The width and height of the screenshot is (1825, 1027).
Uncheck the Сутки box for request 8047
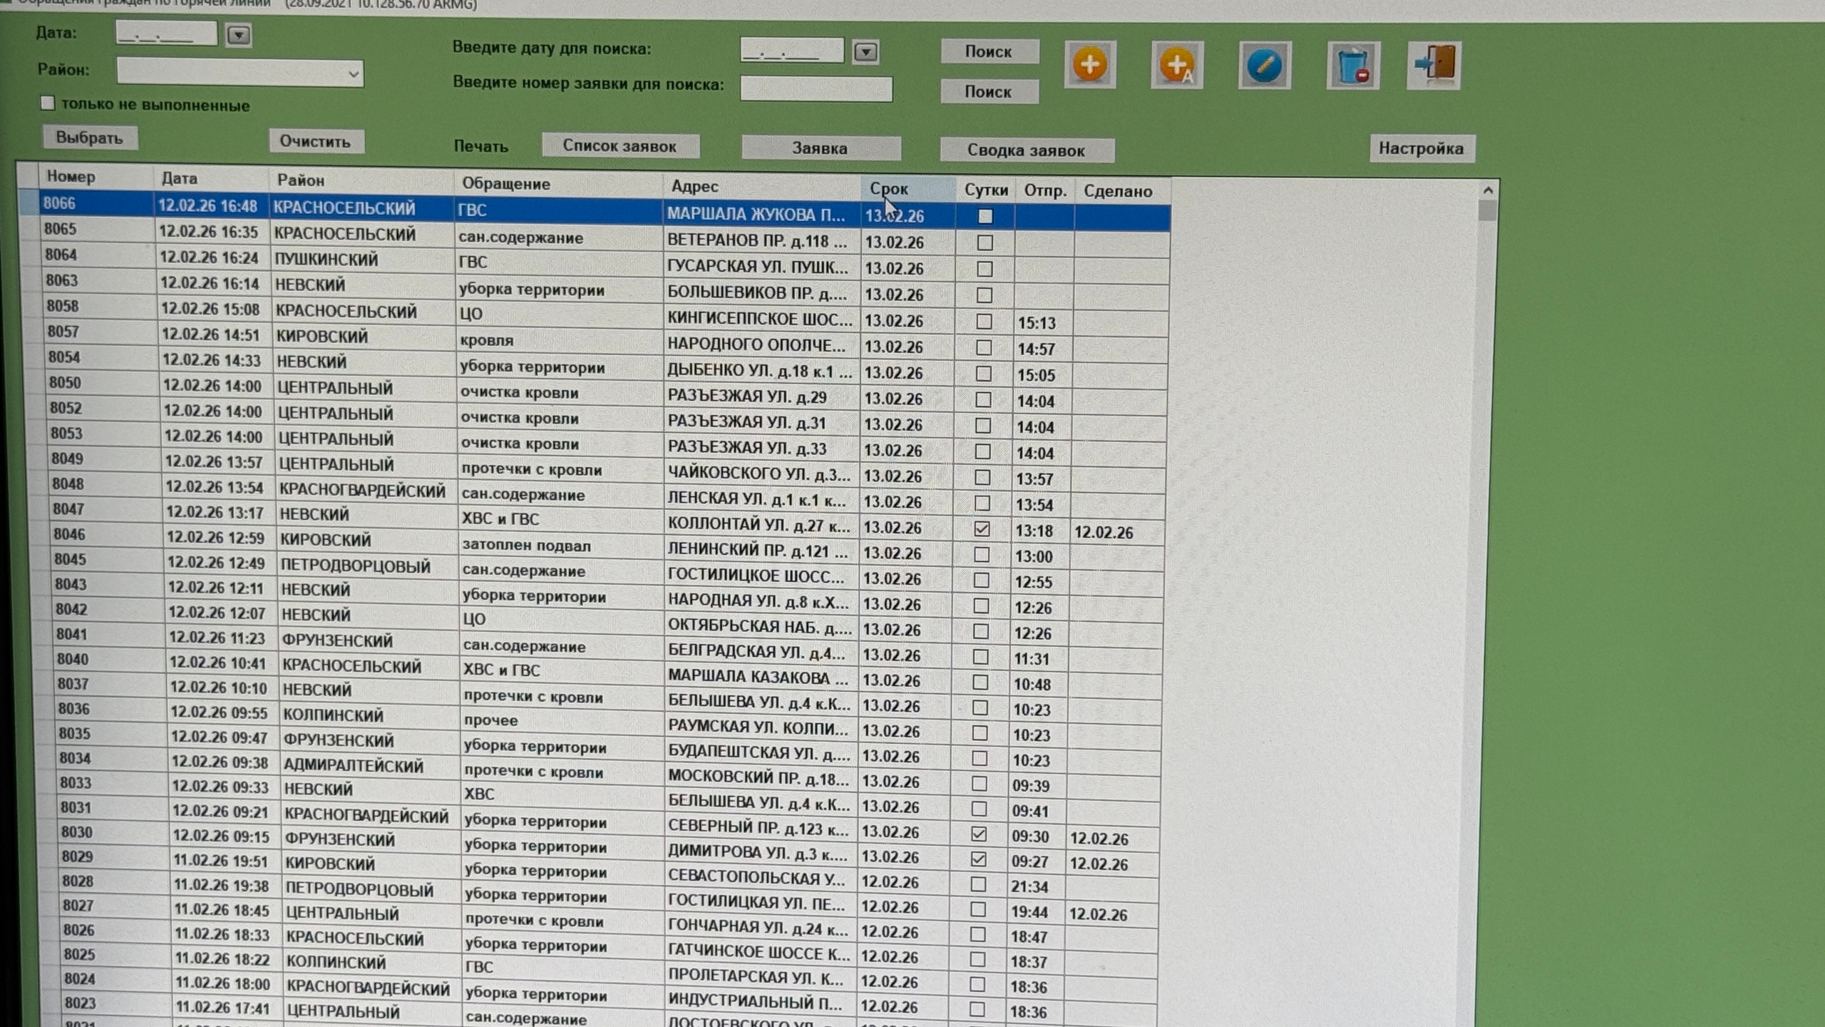(982, 529)
